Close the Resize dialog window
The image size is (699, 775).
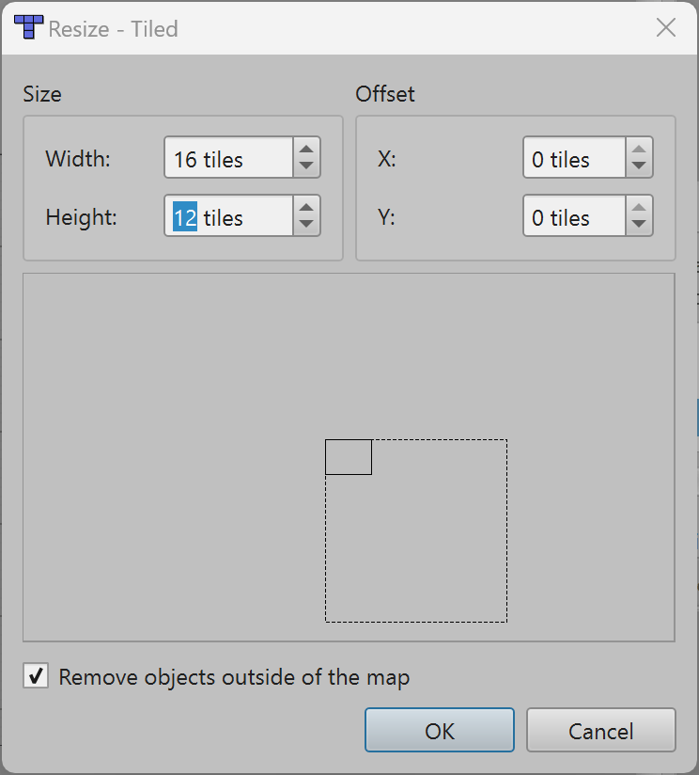(666, 27)
